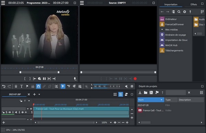Change media browser list view options
Screen dimensions: 206x133
click(x=202, y=12)
